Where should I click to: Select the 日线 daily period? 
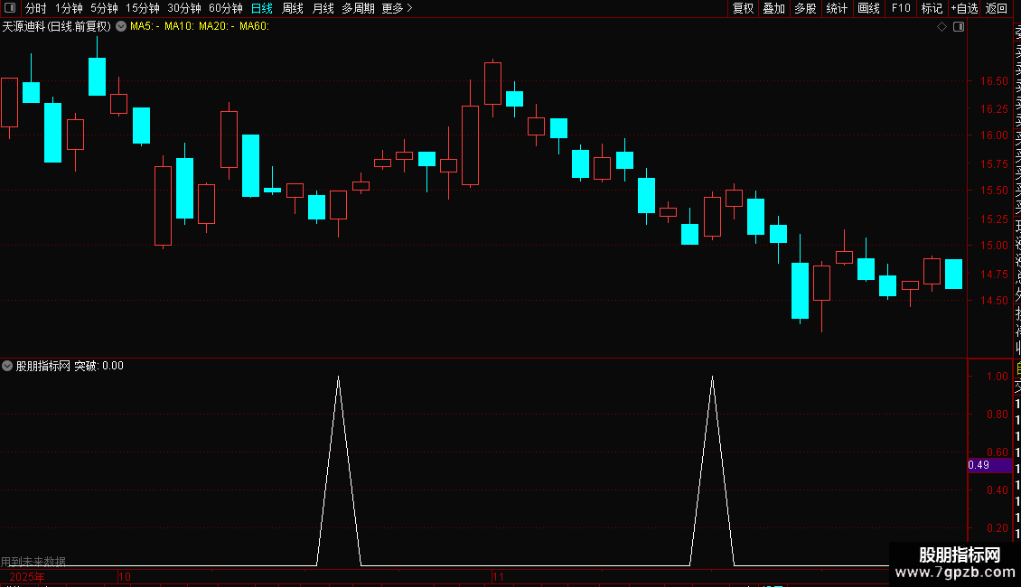point(262,8)
